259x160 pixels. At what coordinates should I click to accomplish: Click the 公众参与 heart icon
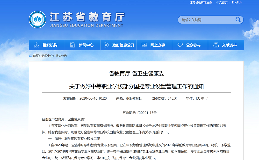tap(180, 45)
